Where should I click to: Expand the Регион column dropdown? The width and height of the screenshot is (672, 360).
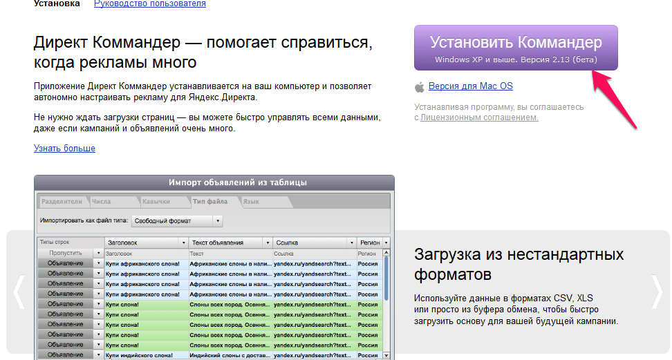(x=386, y=243)
